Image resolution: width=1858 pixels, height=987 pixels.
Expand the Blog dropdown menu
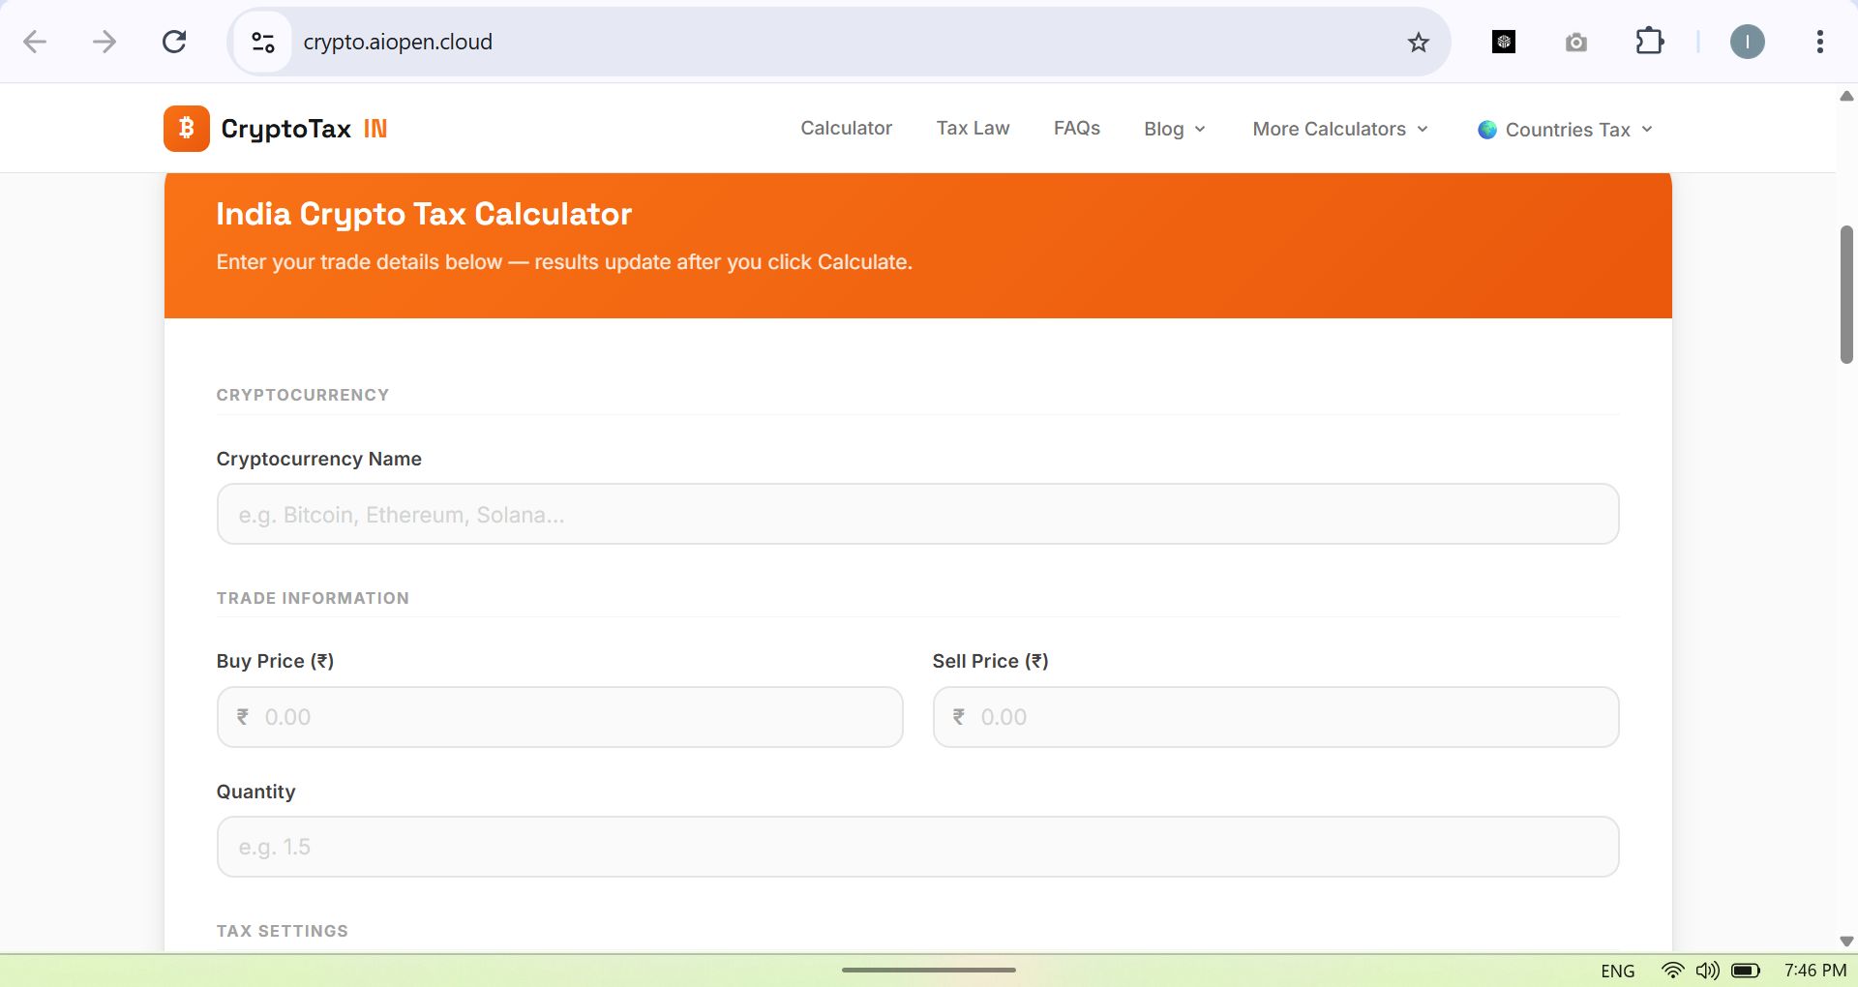tap(1174, 130)
